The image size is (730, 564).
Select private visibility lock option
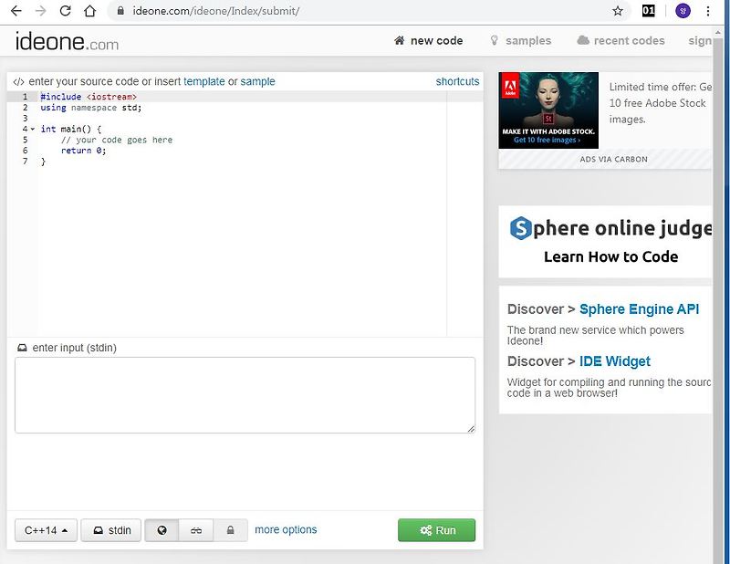(x=231, y=530)
